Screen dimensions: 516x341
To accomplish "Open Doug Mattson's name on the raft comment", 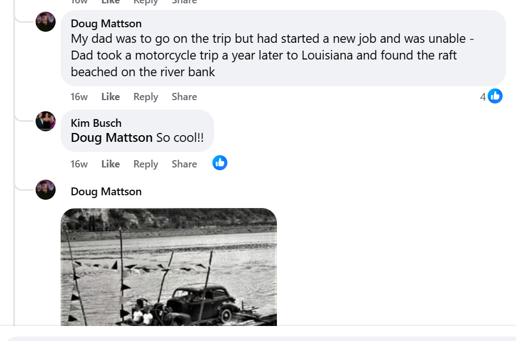I will pyautogui.click(x=106, y=23).
